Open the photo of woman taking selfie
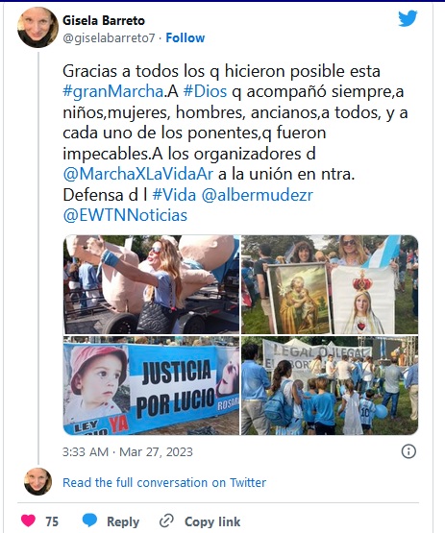Image resolution: width=445 pixels, height=533 pixels. (152, 284)
